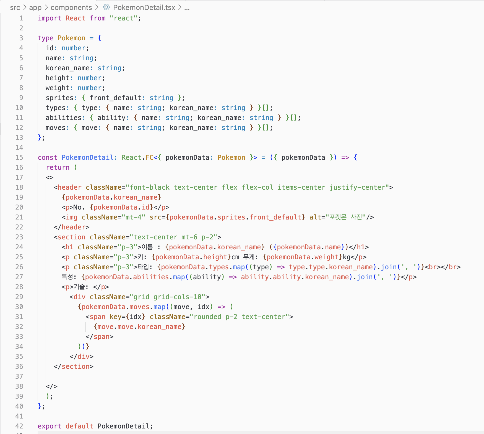484x434 pixels.
Task: Click the 'return' keyword
Action: (58, 168)
